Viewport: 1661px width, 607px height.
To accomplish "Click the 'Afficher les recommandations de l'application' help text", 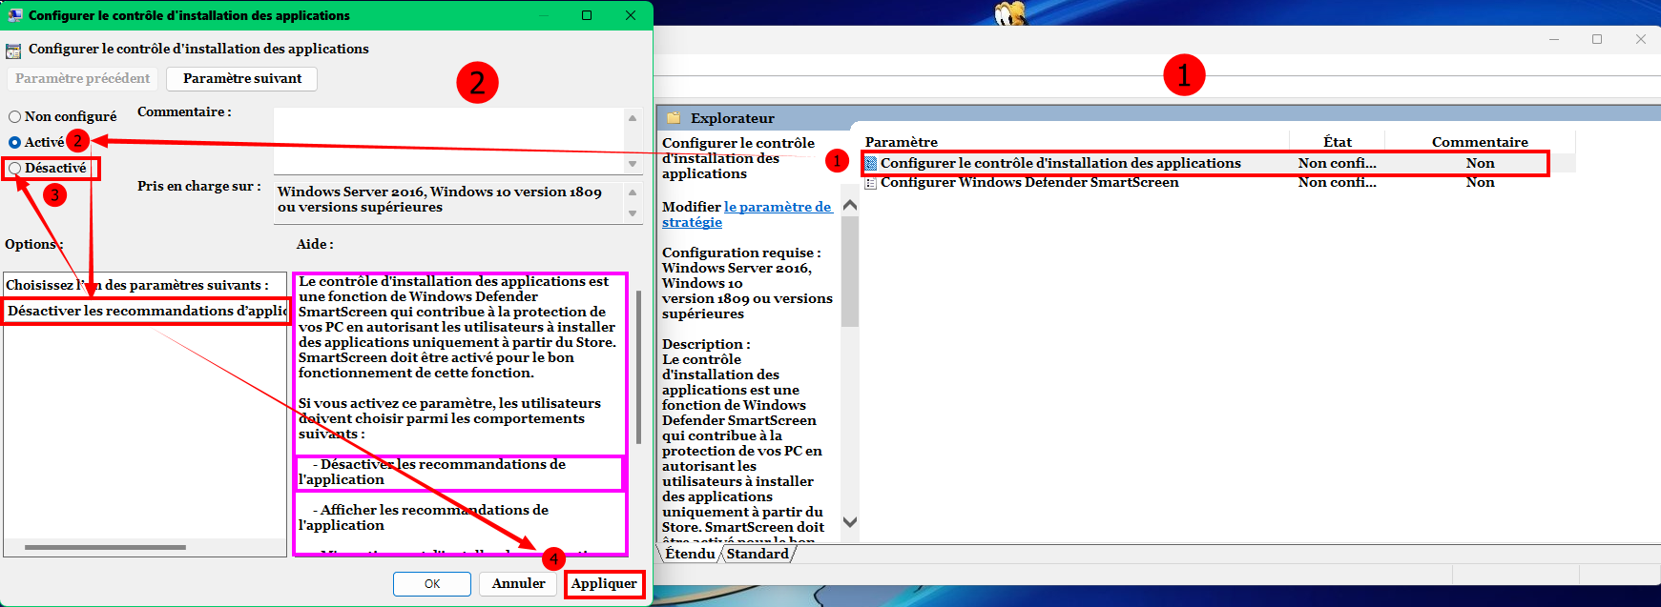I will 424,517.
